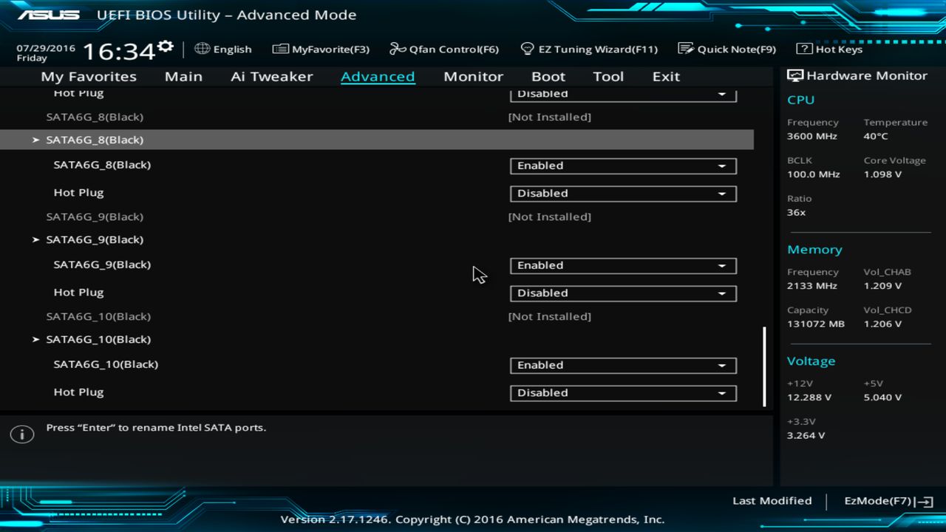Click the Hardware Monitor panel icon
This screenshot has width=946, height=532.
pyautogui.click(x=794, y=75)
